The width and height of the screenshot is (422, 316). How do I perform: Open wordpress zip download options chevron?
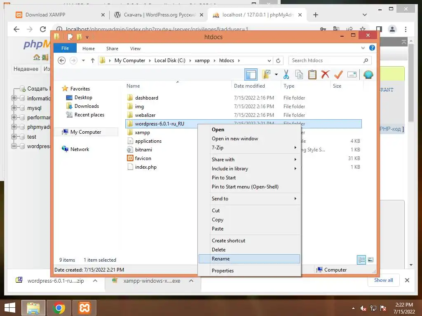point(95,281)
